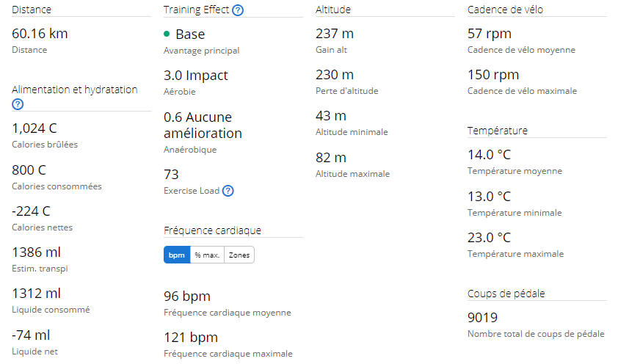This screenshot has height=364, width=629.
Task: Click help icon under Alimentation et hydratation
Action: 18,104
